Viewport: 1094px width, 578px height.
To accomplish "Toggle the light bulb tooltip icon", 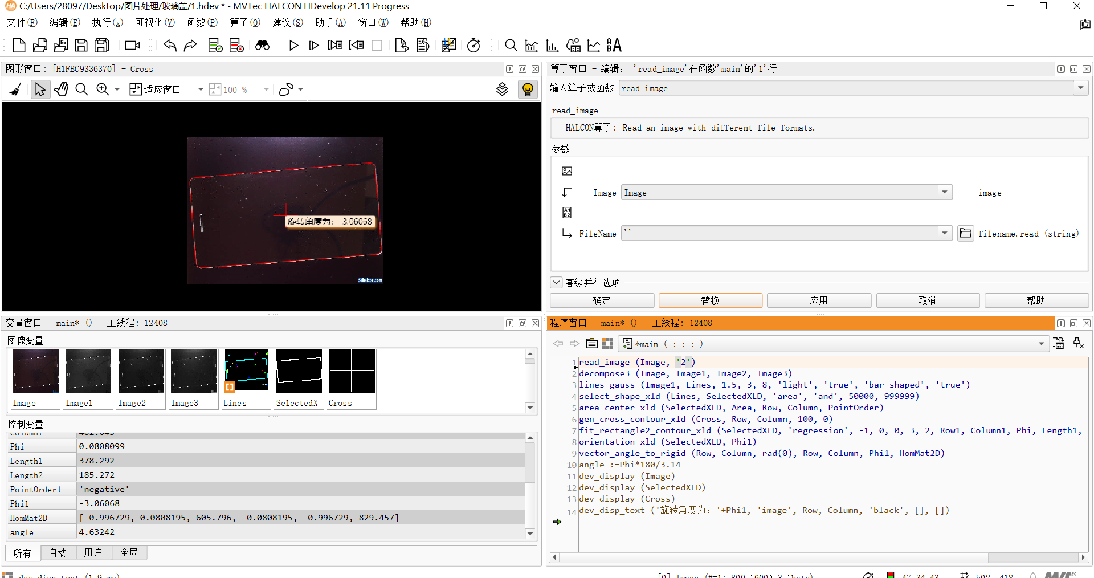I will click(x=528, y=89).
